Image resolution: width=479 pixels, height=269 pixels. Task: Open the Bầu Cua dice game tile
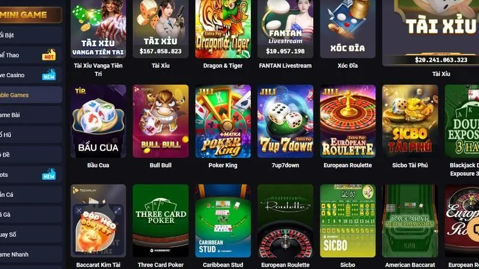98,121
